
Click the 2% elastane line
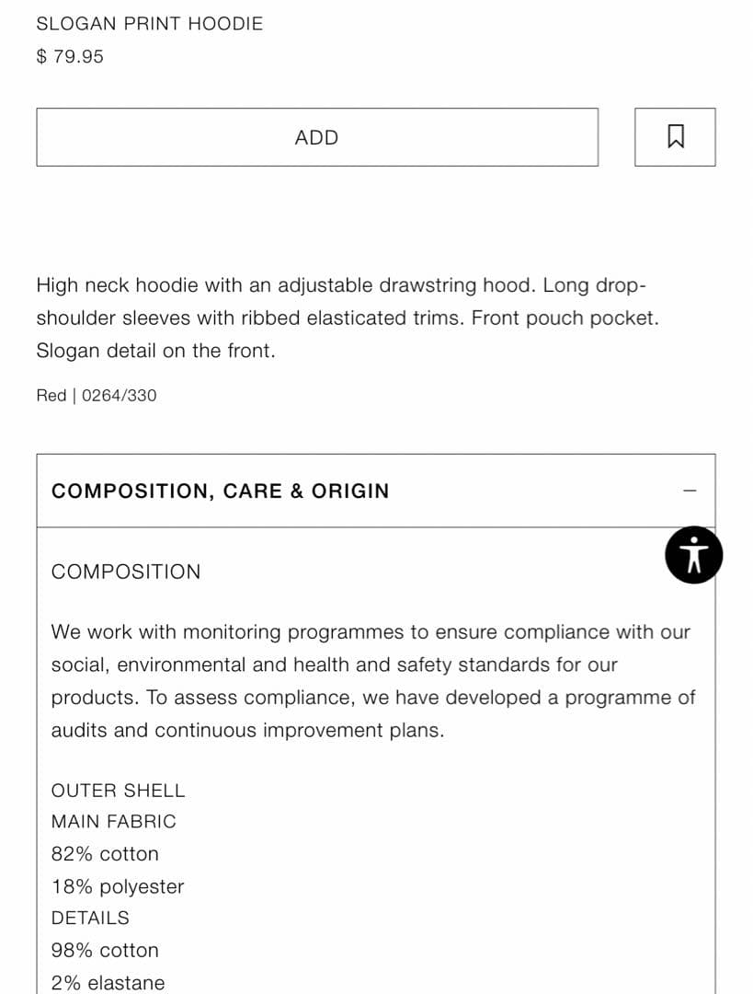(x=108, y=983)
